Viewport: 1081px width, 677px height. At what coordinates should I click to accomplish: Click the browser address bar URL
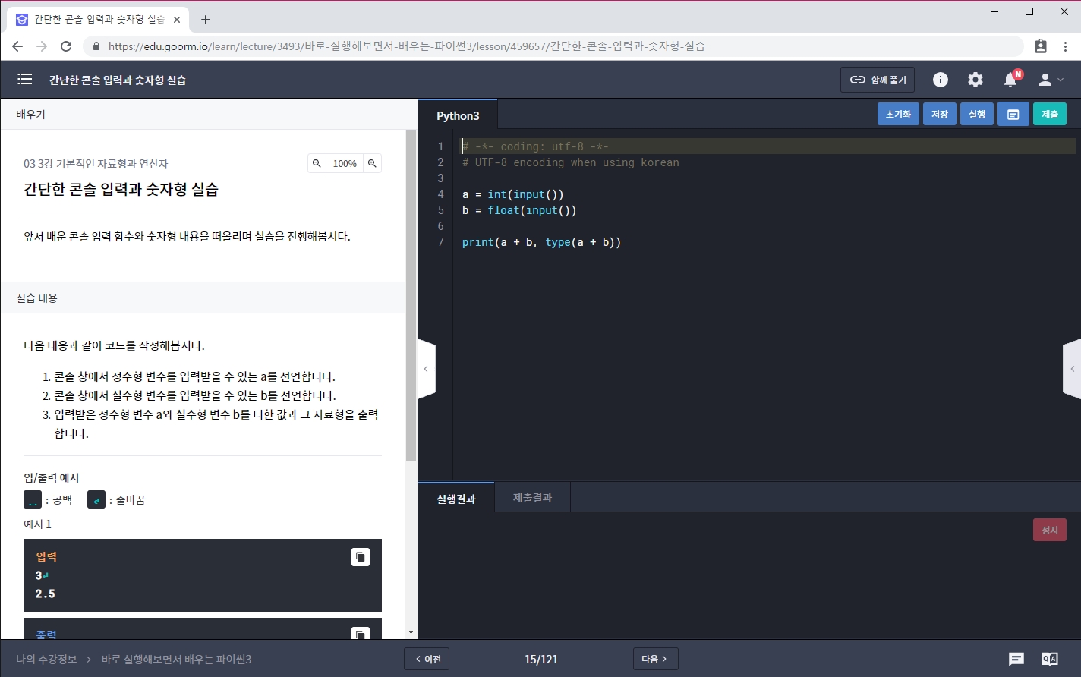406,46
